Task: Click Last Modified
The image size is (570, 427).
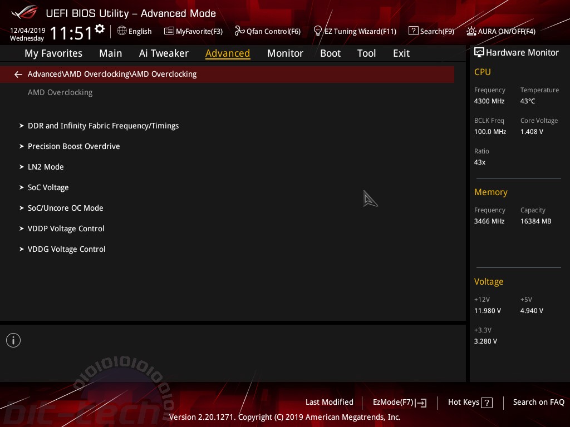Action: (x=330, y=403)
